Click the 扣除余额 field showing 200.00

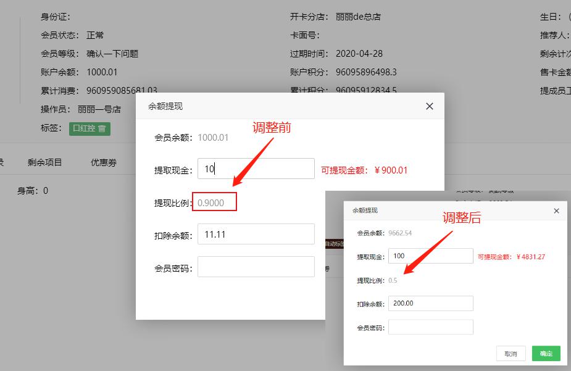coord(430,303)
